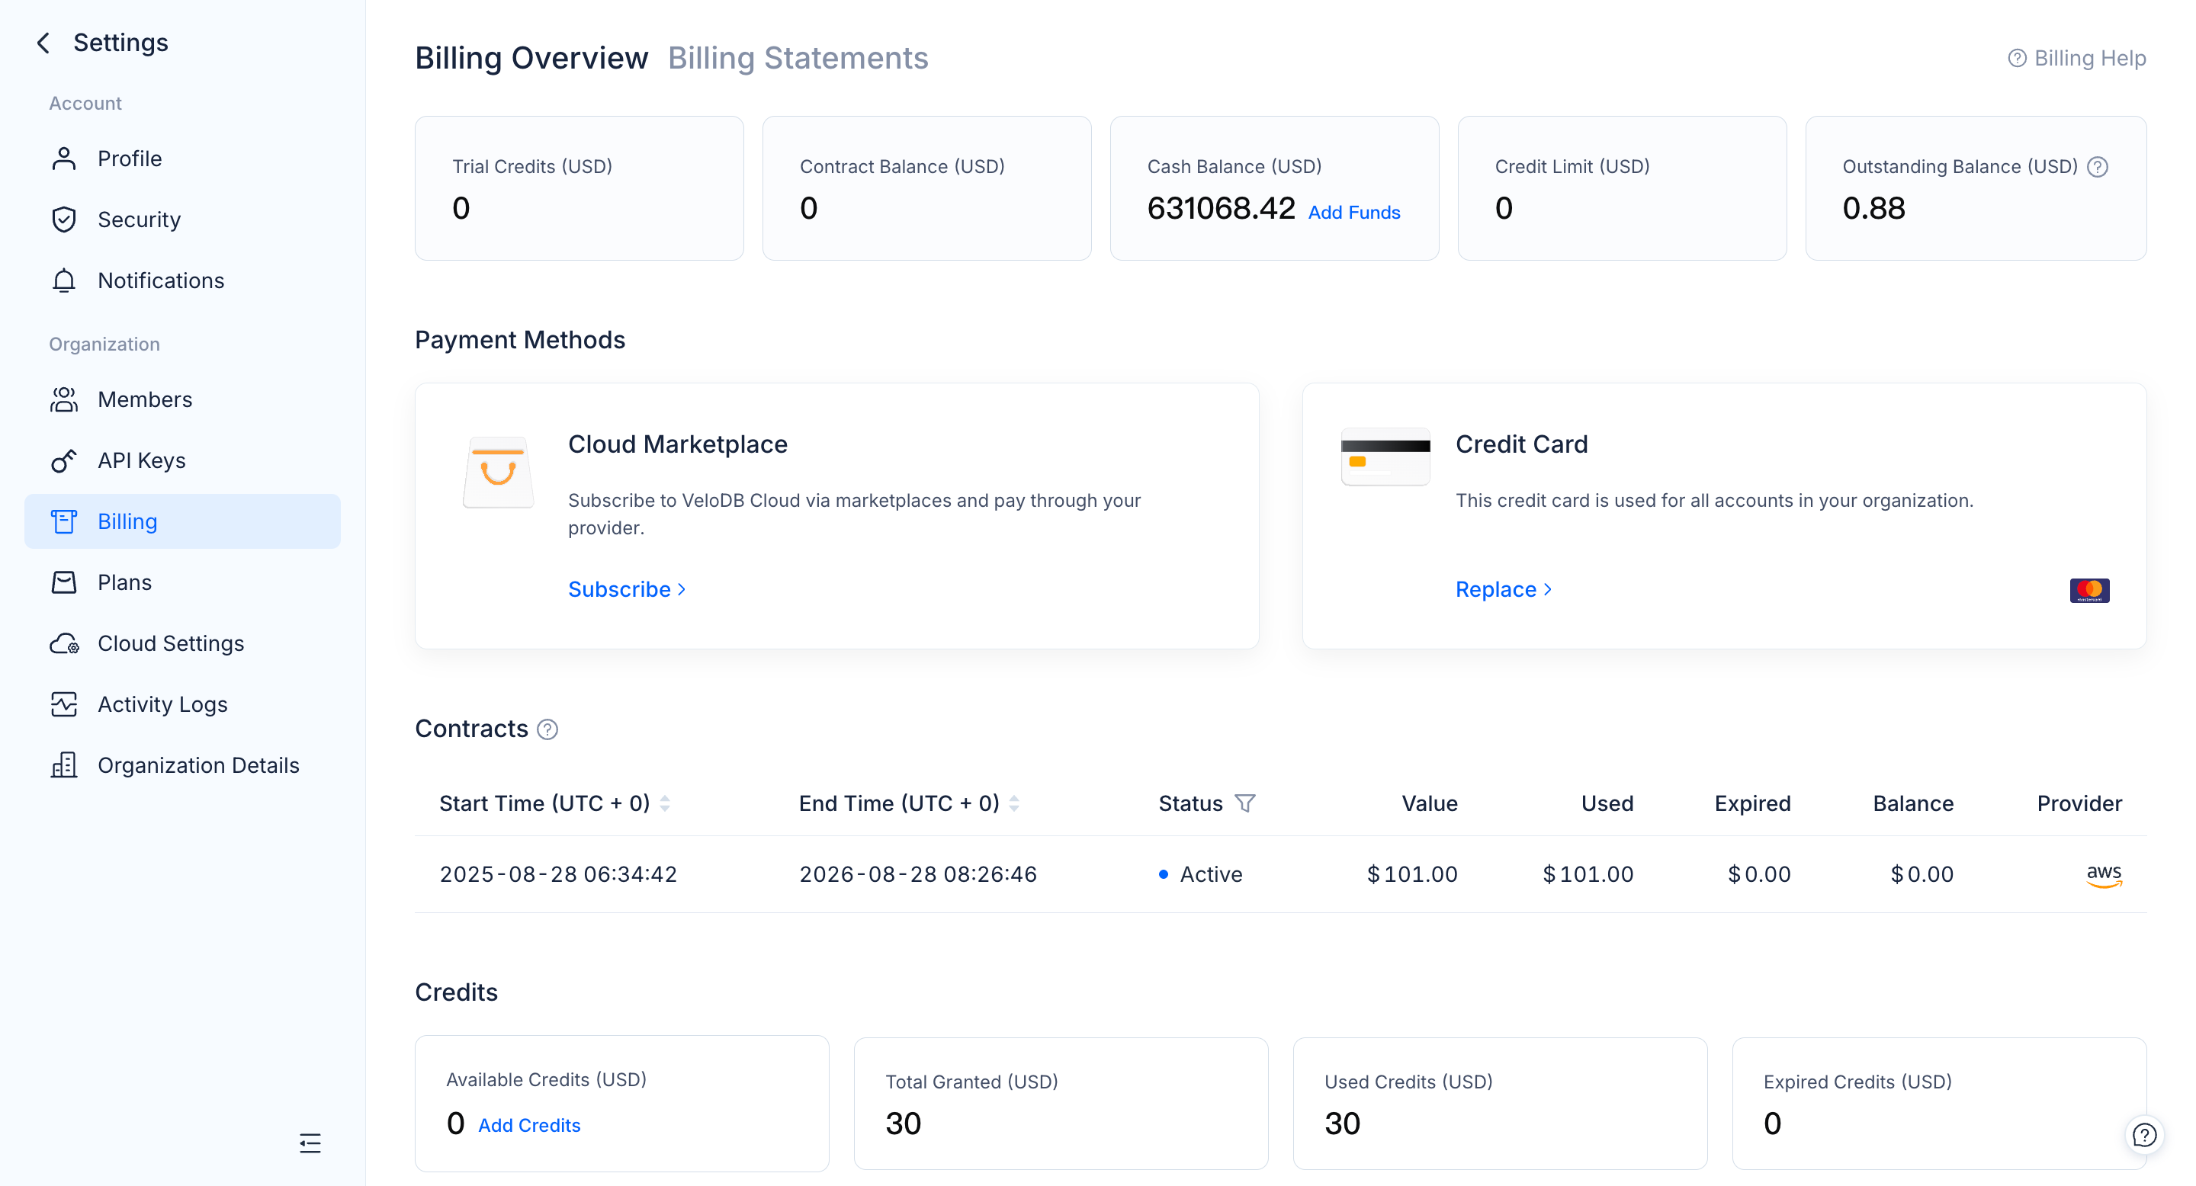Image resolution: width=2196 pixels, height=1186 pixels.
Task: Click the Value column header
Action: pos(1430,803)
